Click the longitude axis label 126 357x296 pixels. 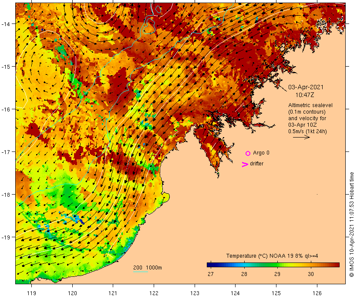[317, 293]
